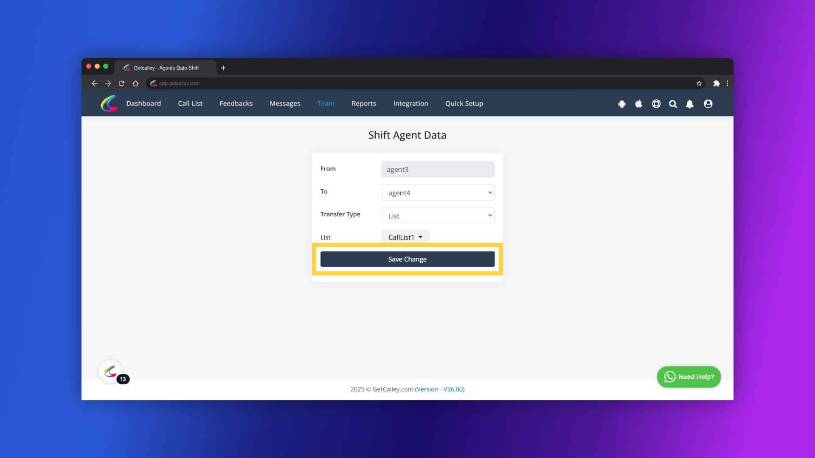Click the Dashboard navigation item
This screenshot has height=458, width=815.
pyautogui.click(x=143, y=103)
